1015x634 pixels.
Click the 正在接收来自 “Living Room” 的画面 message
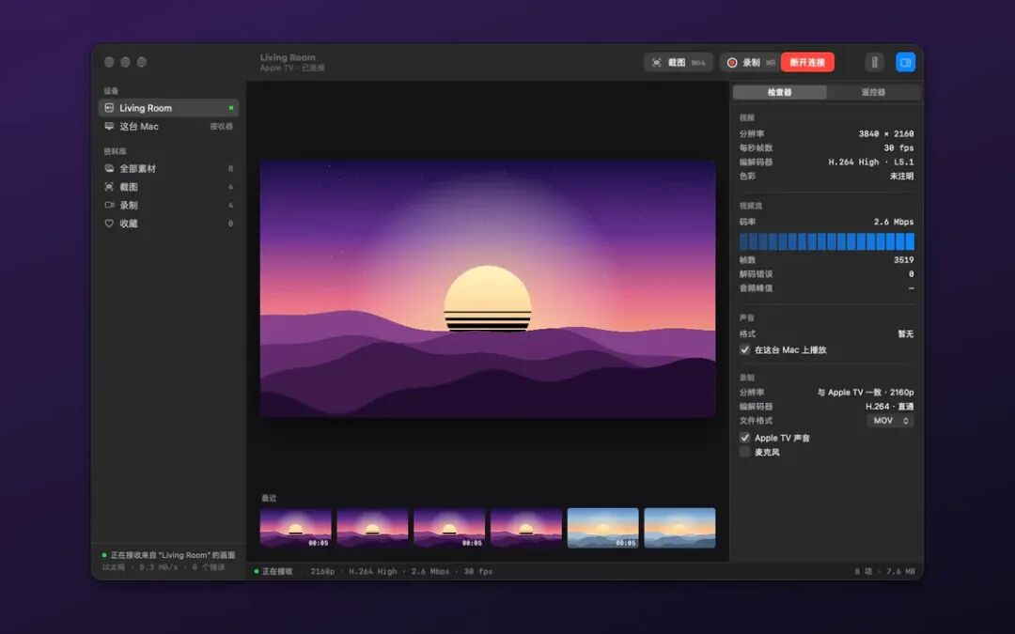click(172, 555)
